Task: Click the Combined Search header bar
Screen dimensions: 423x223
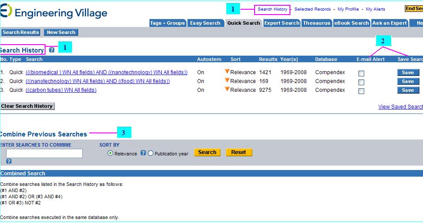Action: tap(211, 174)
